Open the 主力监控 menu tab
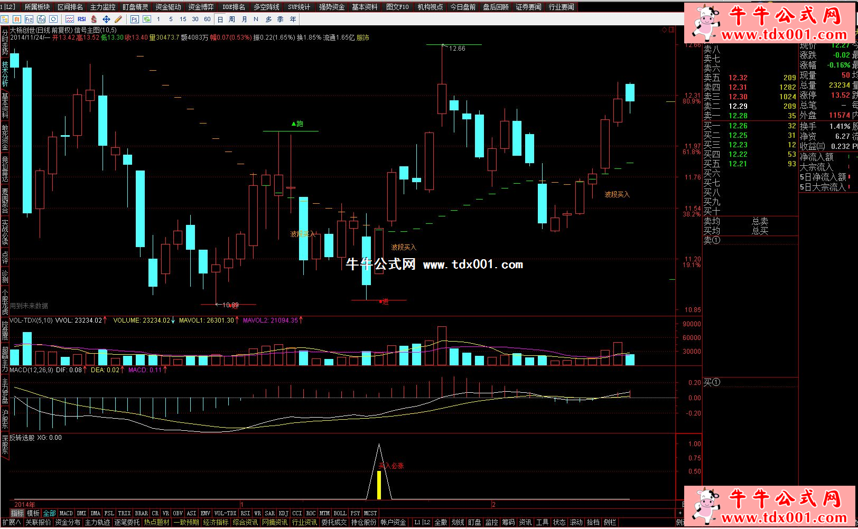This screenshot has width=858, height=529. [x=102, y=7]
